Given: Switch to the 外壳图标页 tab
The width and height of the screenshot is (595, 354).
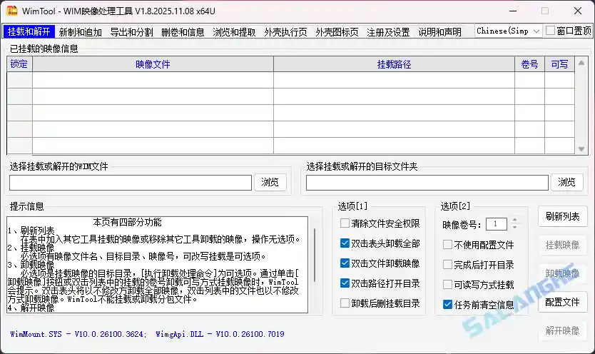Looking at the screenshot, I should point(337,32).
